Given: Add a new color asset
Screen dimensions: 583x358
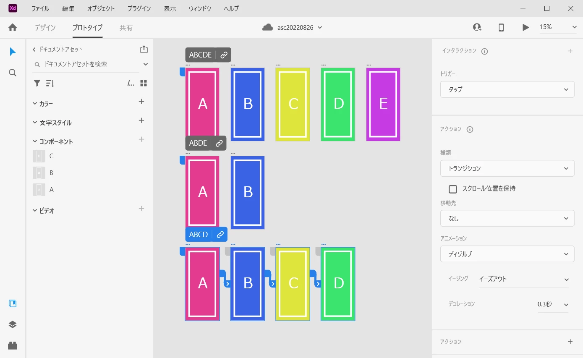Looking at the screenshot, I should [x=141, y=102].
